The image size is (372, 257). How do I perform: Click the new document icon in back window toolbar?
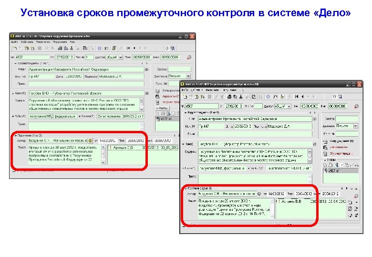15,48
